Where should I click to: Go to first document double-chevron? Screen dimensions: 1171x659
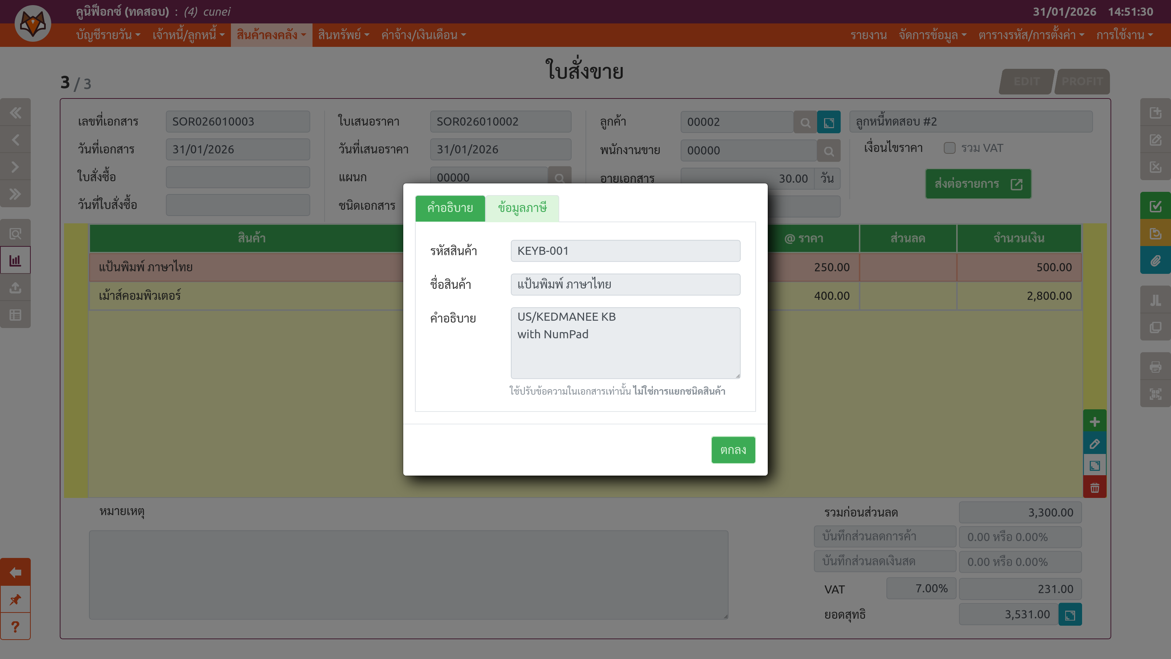15,112
